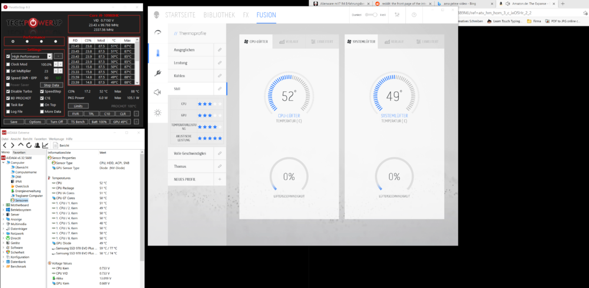Uncheck Disable Turbo in ThrottleStop

(x=8, y=91)
